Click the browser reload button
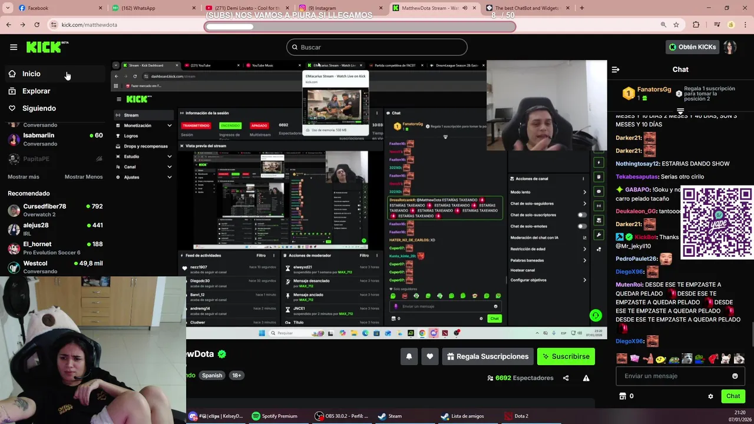This screenshot has height=424, width=754. (37, 25)
